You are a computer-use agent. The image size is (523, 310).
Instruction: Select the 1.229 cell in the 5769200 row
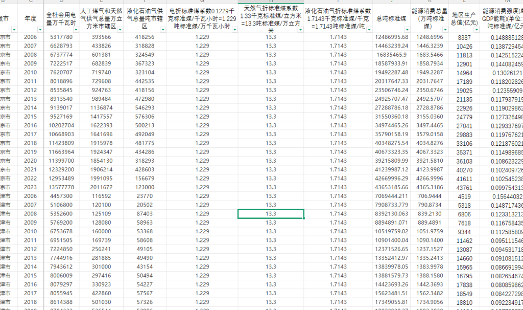click(202, 223)
